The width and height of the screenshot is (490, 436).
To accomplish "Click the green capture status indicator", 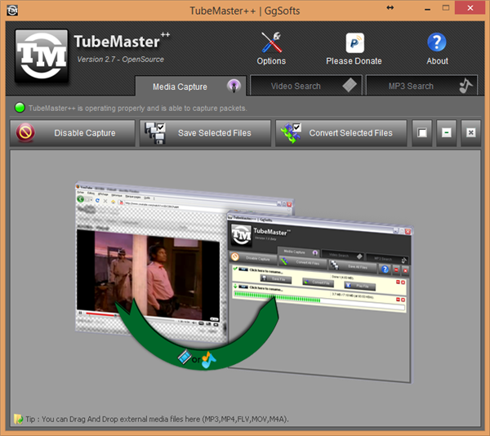I will click(20, 108).
